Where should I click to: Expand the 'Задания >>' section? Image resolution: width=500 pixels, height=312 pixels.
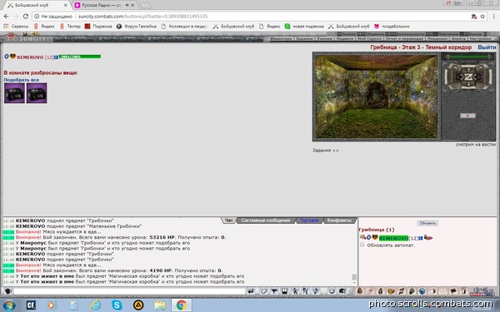click(x=326, y=151)
